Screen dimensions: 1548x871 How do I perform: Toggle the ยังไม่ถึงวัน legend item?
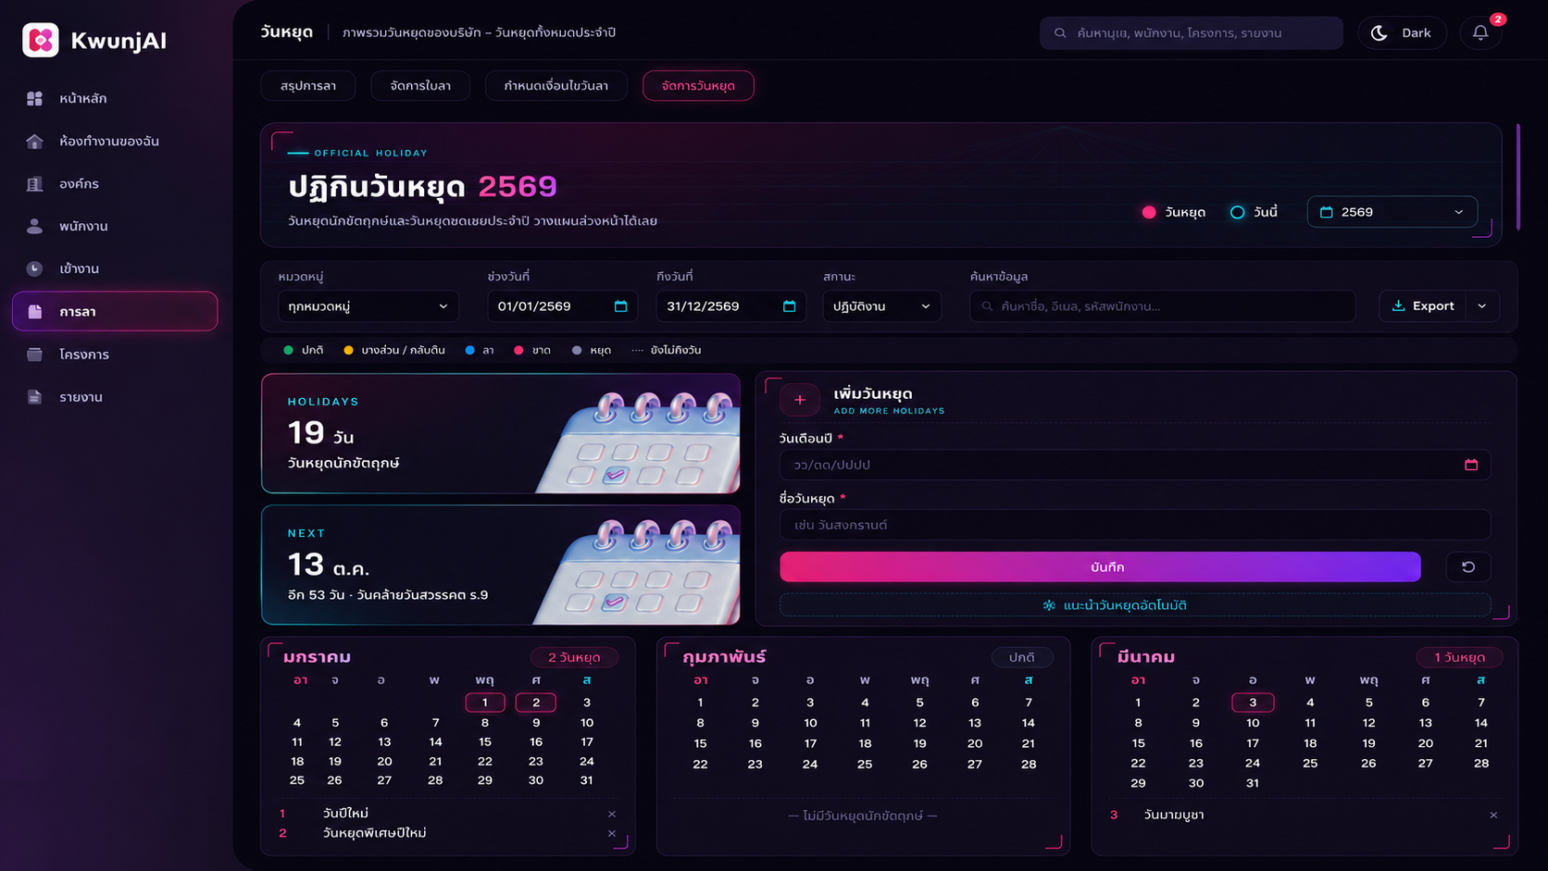(667, 350)
